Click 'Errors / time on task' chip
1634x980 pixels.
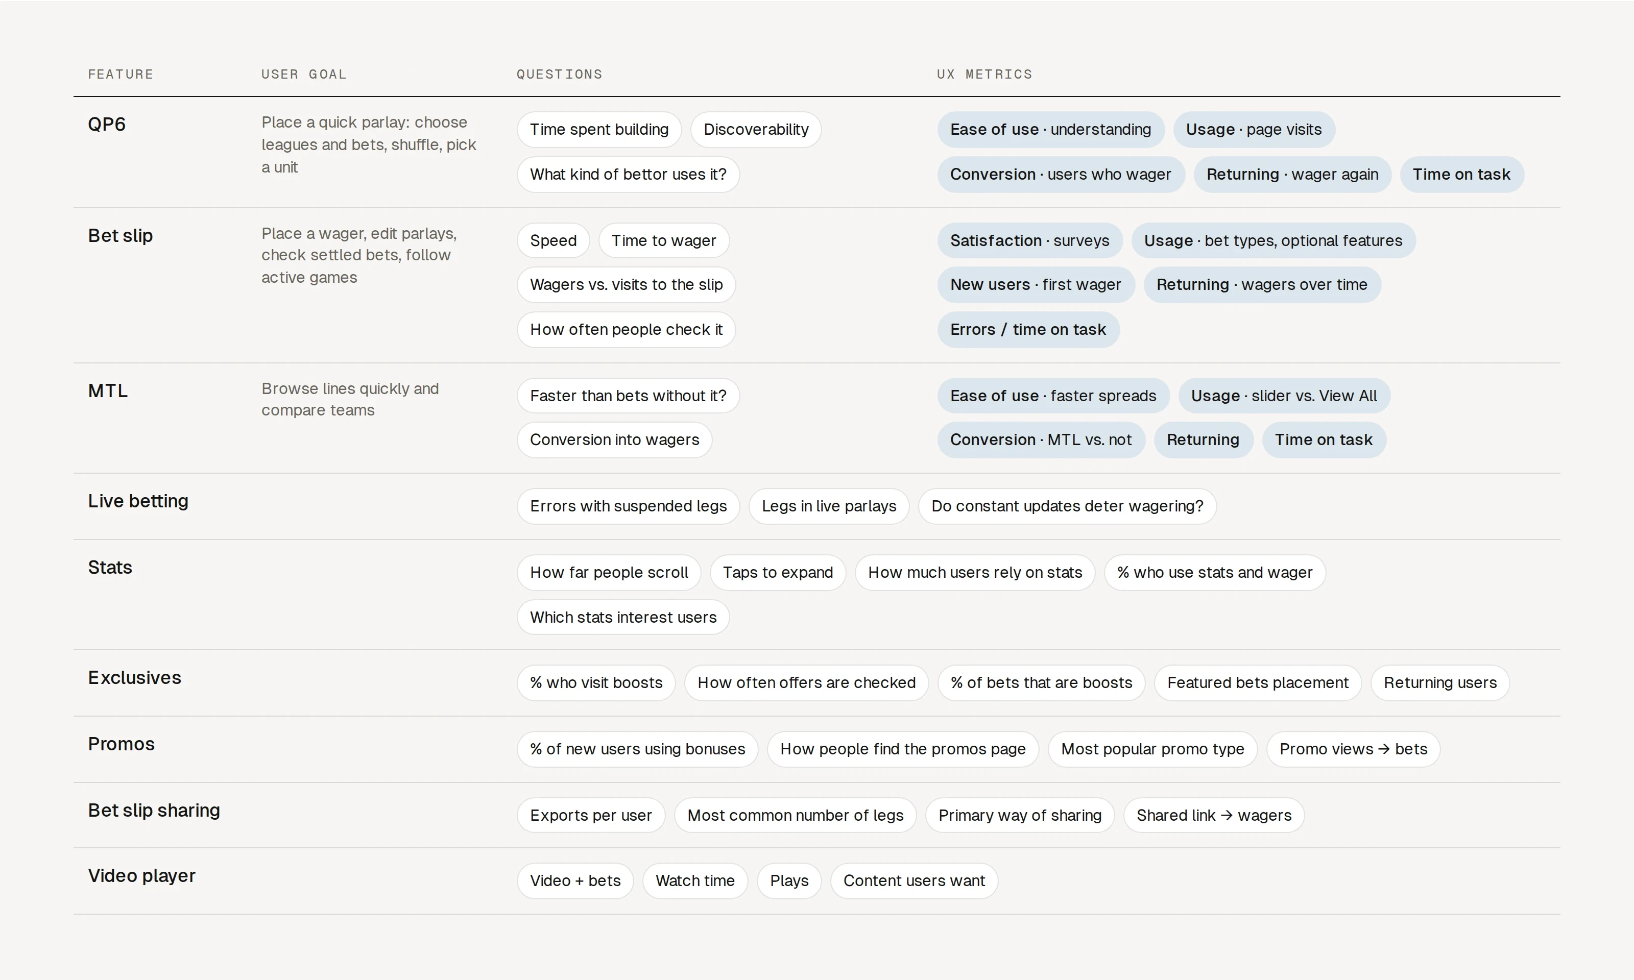click(1028, 330)
